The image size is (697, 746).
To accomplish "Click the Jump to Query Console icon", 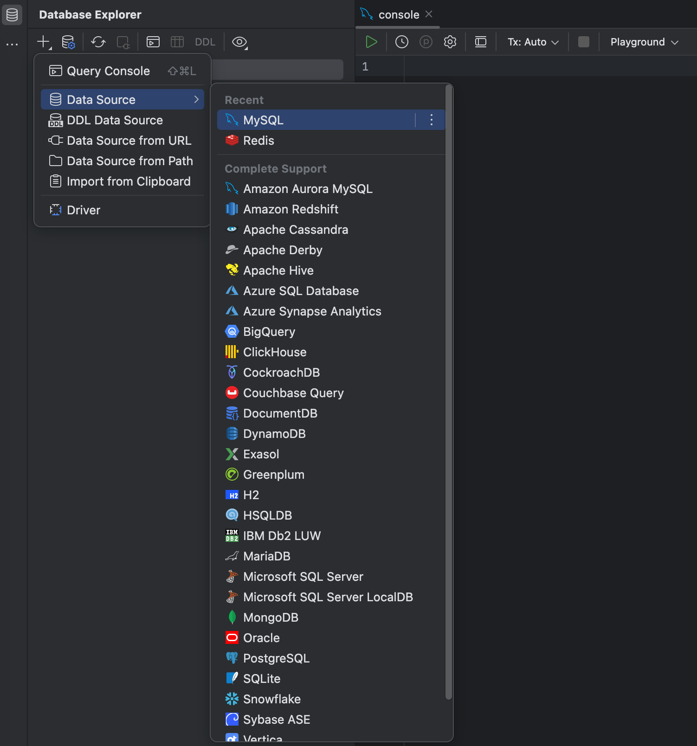I will [153, 42].
